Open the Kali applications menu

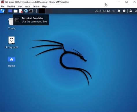tap(2, 11)
